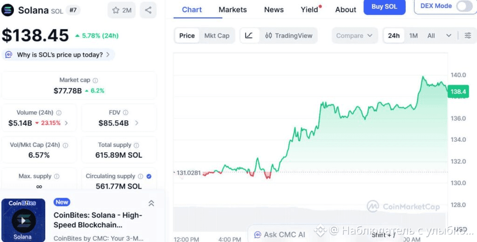The image size is (477, 242).
Task: Select the line chart icon
Action: point(249,35)
